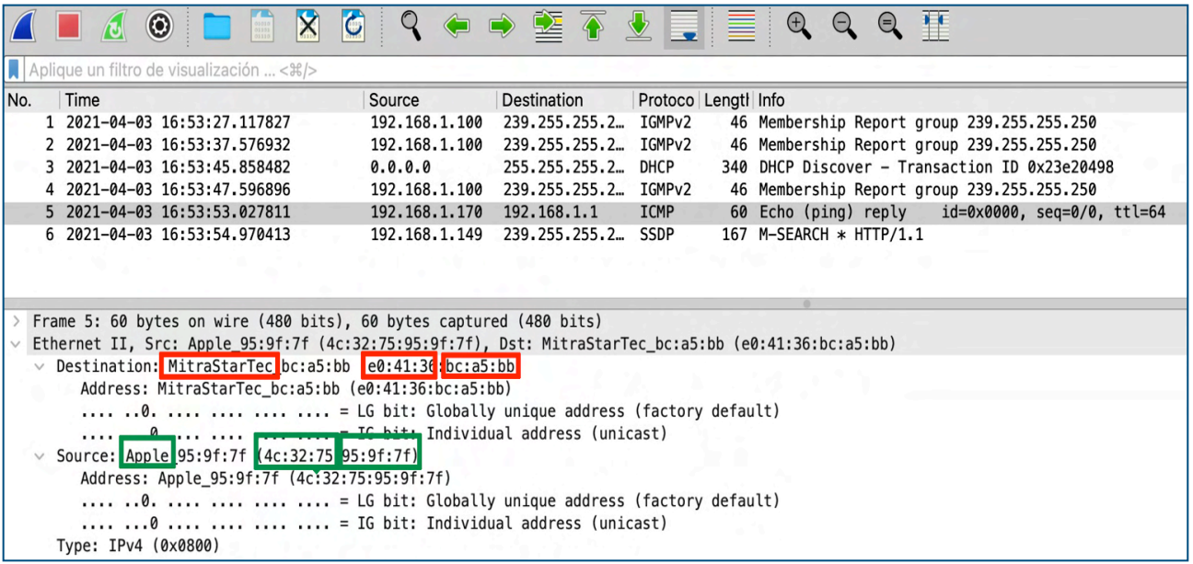
Task: Sort packets by the Source column header
Action: [431, 100]
